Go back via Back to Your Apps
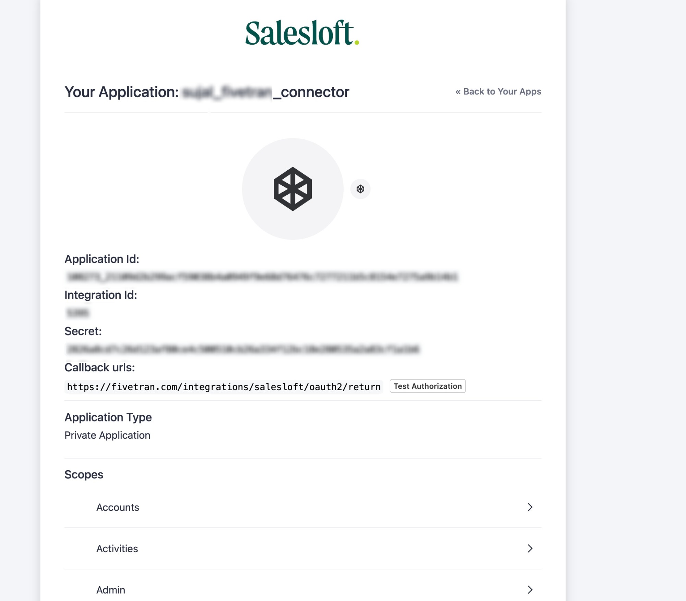 tap(498, 92)
